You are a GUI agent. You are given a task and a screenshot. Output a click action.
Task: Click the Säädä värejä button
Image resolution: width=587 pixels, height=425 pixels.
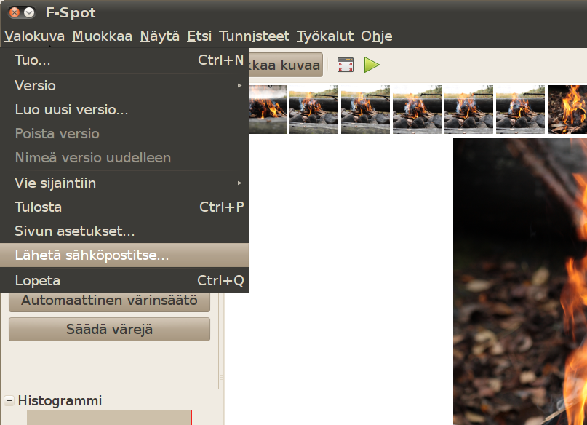coord(109,329)
